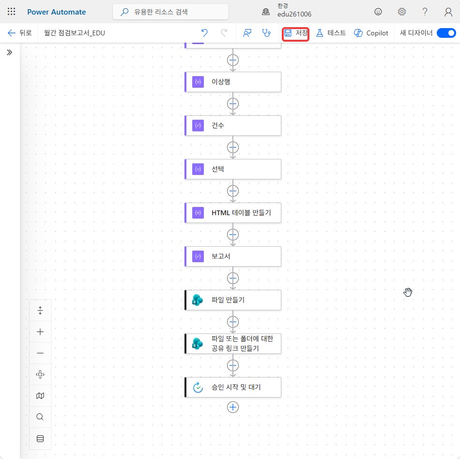
Task: Go back with the 뒤로 button
Action: pyautogui.click(x=19, y=33)
